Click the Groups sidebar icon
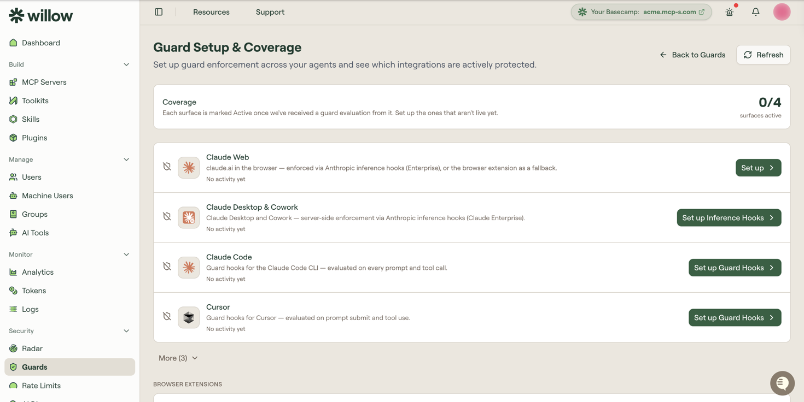804x402 pixels. click(13, 214)
